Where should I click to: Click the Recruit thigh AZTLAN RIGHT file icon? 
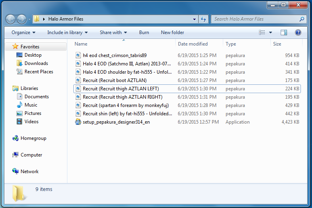(x=78, y=97)
